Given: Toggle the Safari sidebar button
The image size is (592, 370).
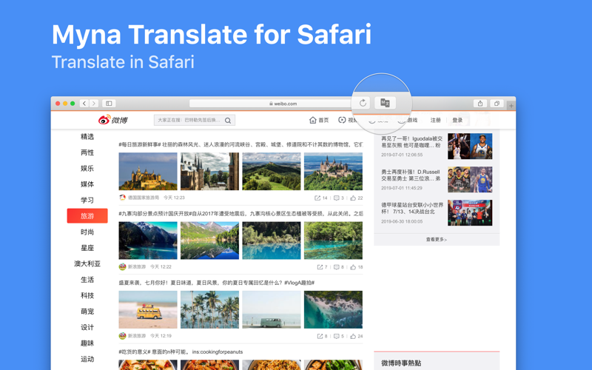Looking at the screenshot, I should (x=109, y=104).
